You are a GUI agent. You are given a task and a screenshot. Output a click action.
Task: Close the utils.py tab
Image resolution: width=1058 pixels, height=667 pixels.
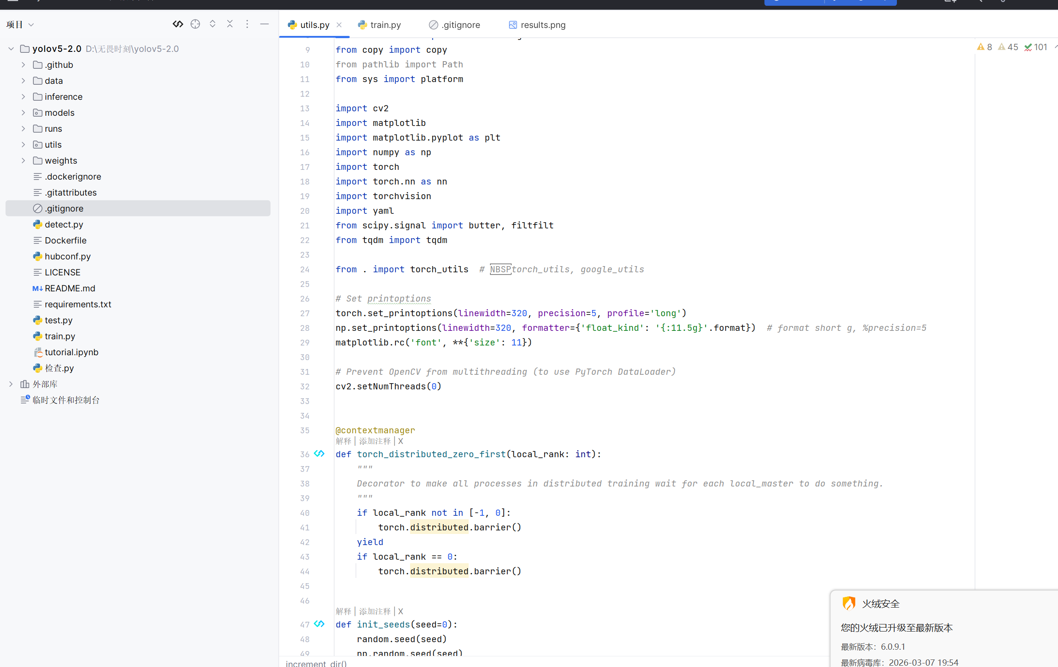(x=339, y=25)
